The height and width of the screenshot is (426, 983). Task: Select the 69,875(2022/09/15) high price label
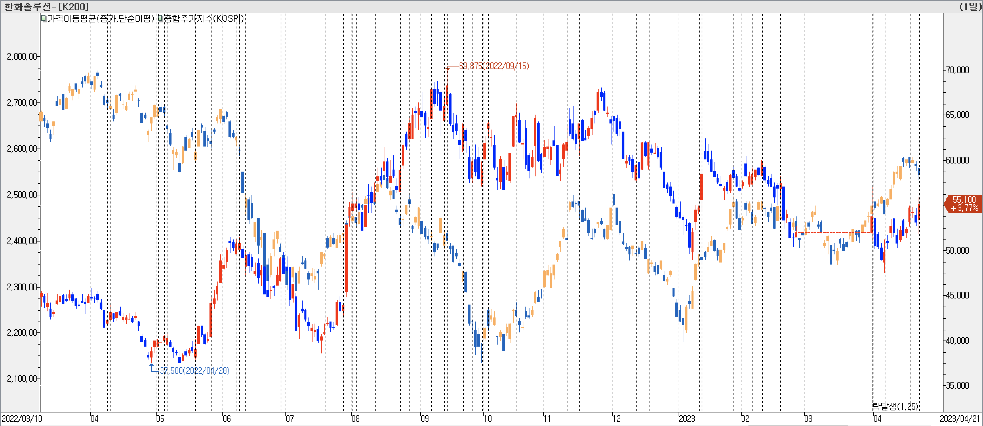pyautogui.click(x=494, y=66)
